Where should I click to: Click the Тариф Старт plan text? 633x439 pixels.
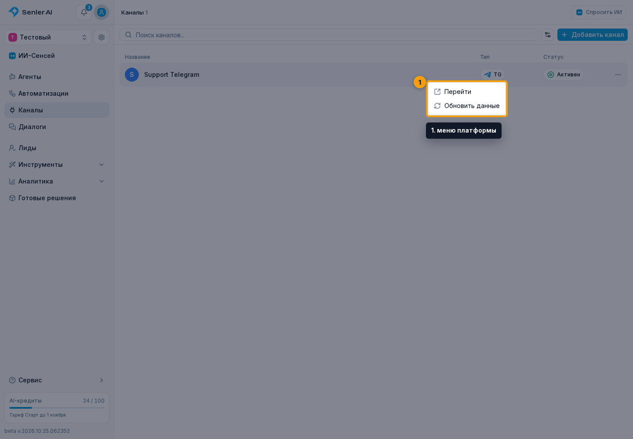pos(38,415)
